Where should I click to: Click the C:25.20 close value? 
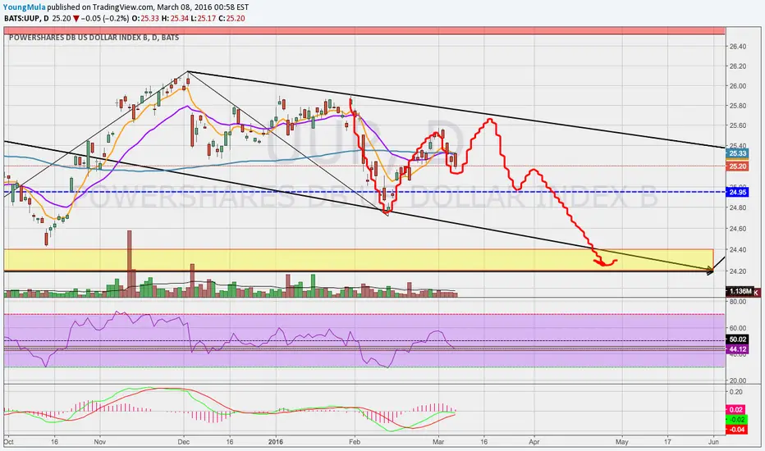pos(231,19)
